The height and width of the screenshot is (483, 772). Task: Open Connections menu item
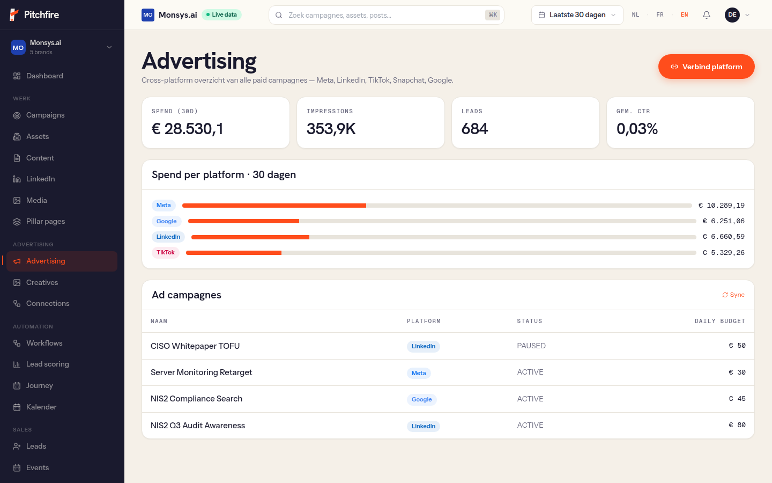pyautogui.click(x=62, y=304)
